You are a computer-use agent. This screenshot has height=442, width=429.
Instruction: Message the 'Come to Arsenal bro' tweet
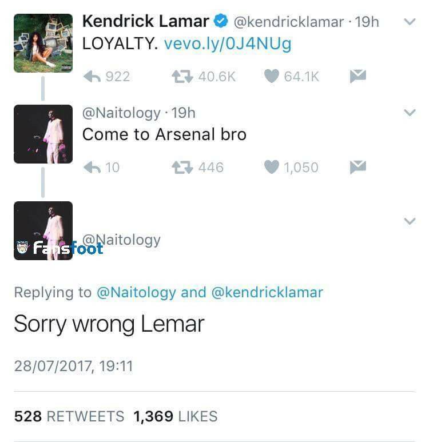[x=358, y=167]
